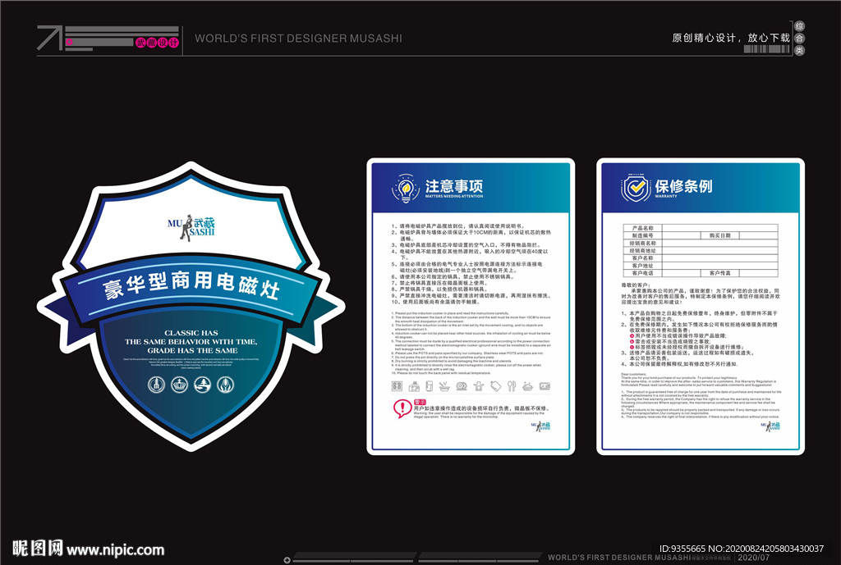Viewport: 841px width, 565px height.
Task: Click the wheat leaf circle icon in the shield
Action: [225, 385]
